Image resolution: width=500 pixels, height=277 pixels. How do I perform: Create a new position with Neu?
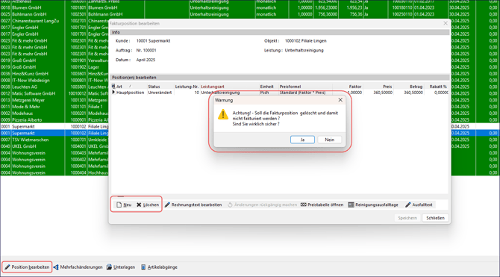pyautogui.click(x=124, y=205)
